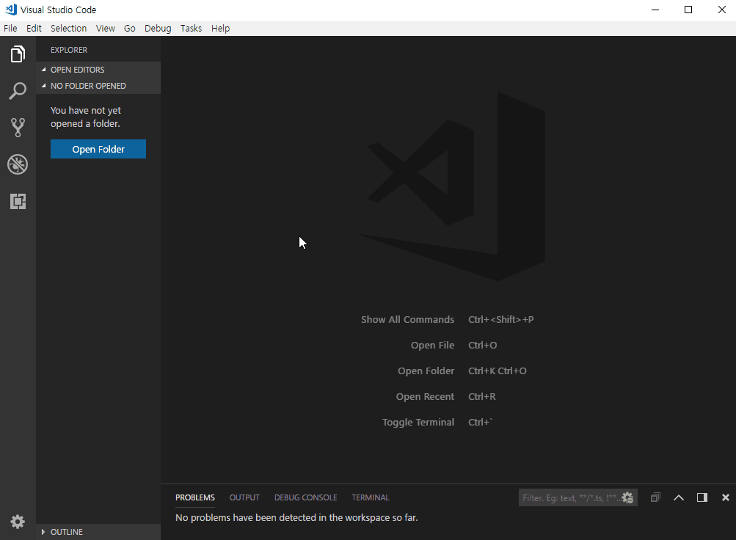Click the 'Open File' hint in the editor
Screen dimensions: 736x540
(432, 346)
